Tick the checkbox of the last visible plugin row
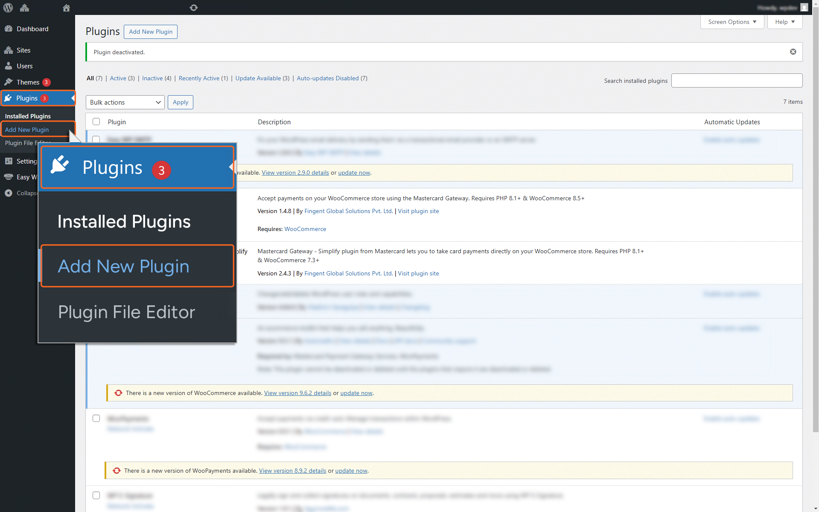 (96, 495)
